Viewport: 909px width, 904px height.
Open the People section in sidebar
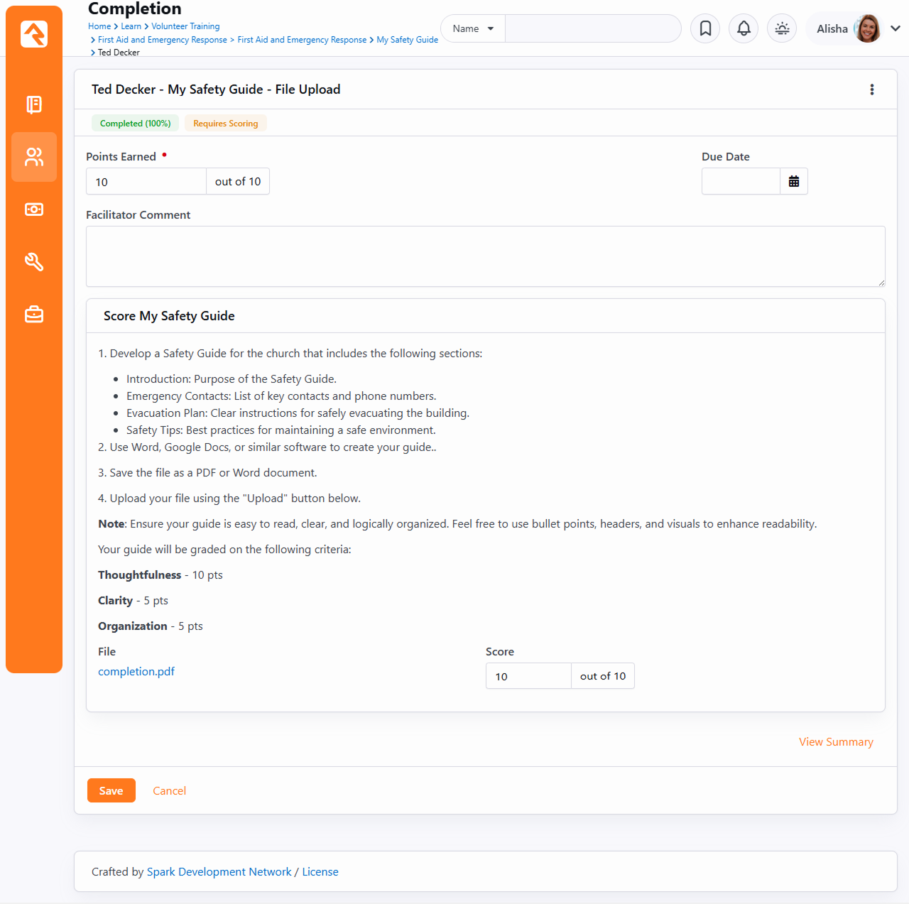34,157
